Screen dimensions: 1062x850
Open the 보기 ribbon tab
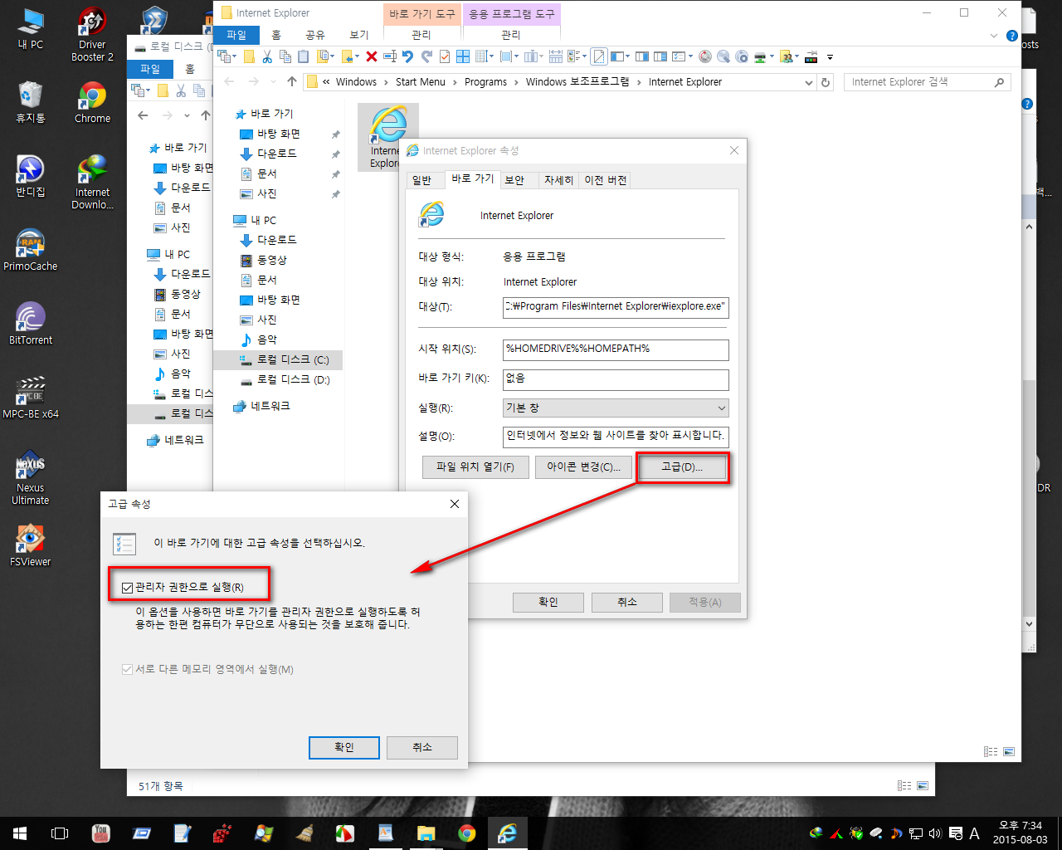(x=359, y=35)
